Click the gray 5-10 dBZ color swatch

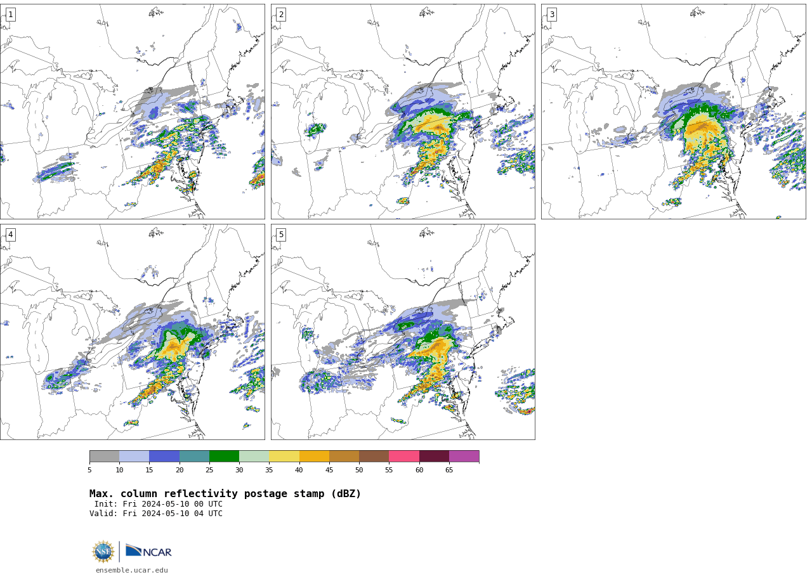pyautogui.click(x=104, y=457)
